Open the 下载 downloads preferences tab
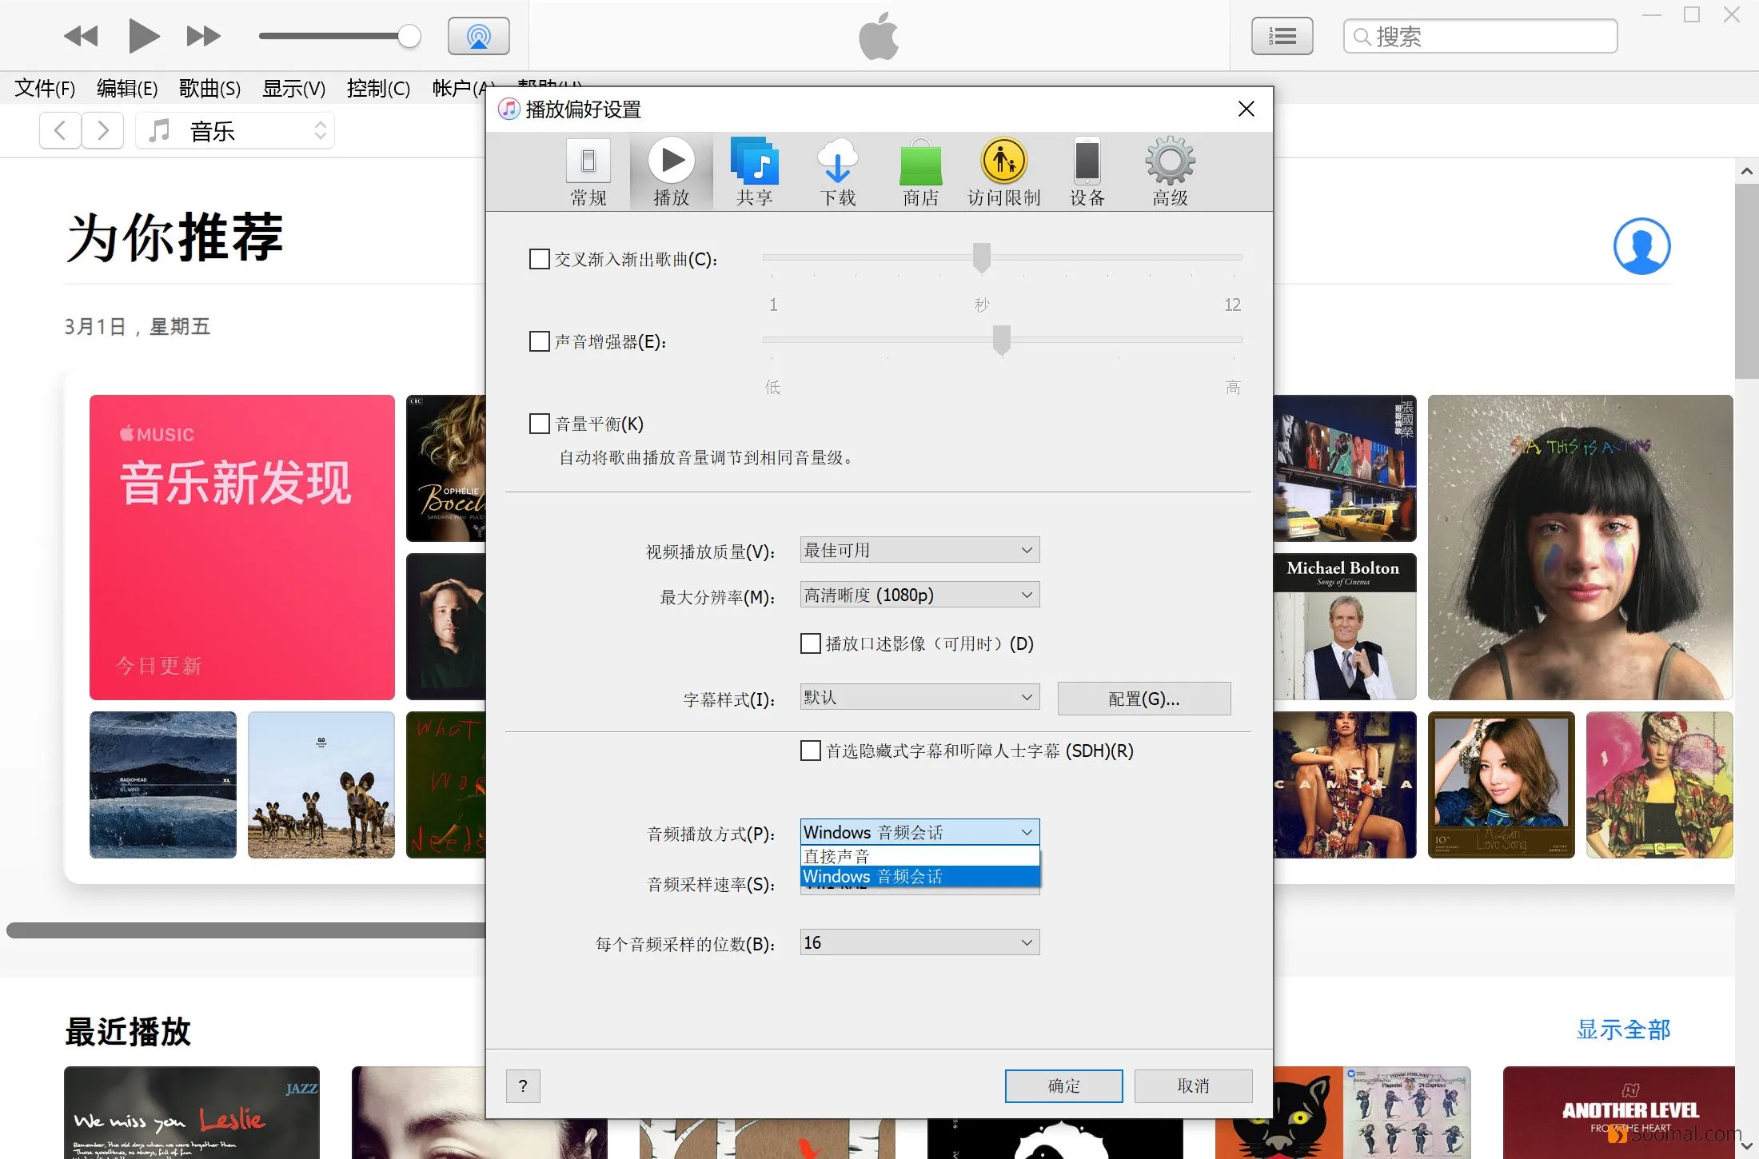 point(838,173)
